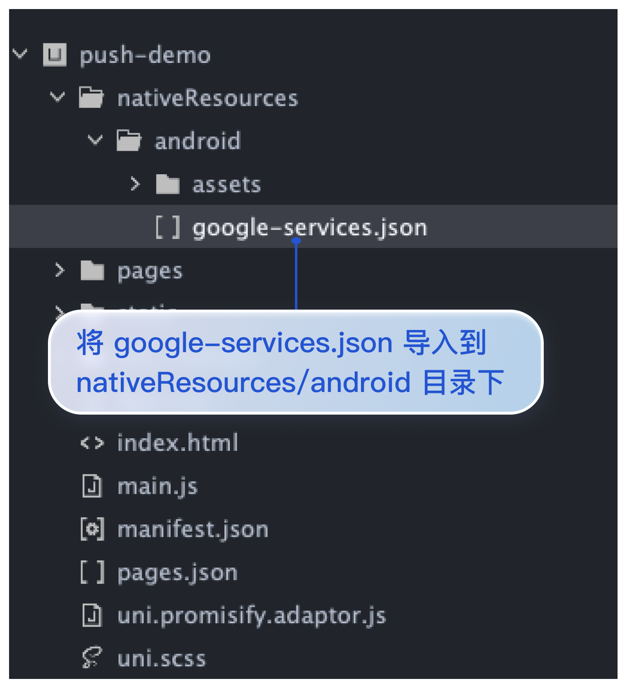Click the nativeResources open folder icon
The width and height of the screenshot is (627, 688).
click(x=91, y=97)
